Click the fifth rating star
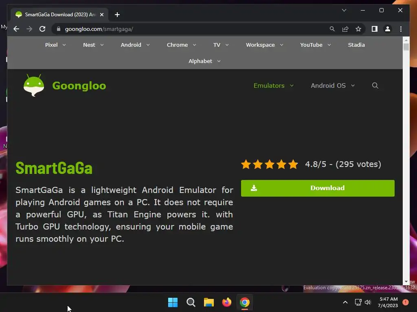This screenshot has width=417, height=312. coord(293,164)
